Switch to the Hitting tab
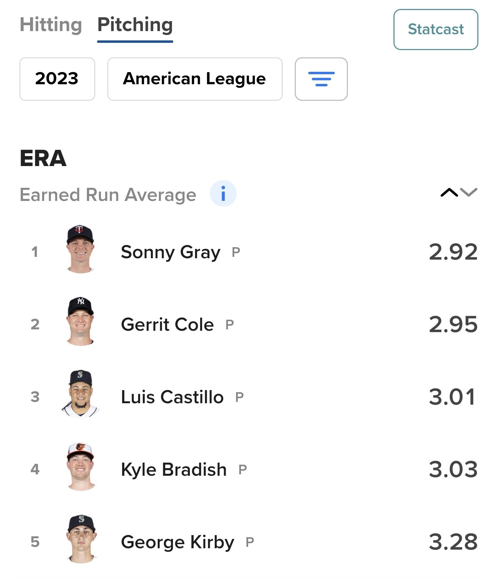The image size is (497, 580). [51, 25]
